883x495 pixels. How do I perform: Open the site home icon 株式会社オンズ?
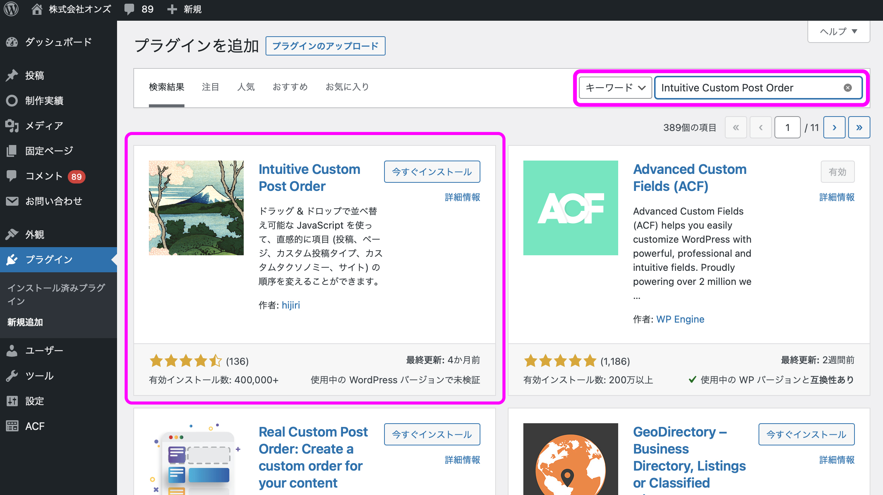(x=36, y=9)
